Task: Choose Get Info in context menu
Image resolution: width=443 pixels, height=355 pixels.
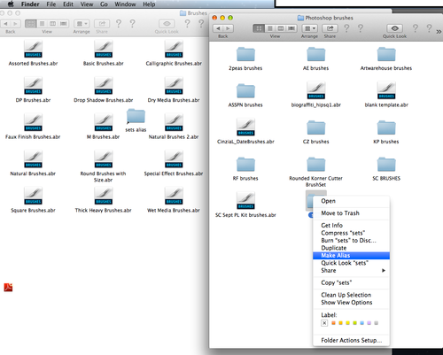Action: [x=351, y=225]
